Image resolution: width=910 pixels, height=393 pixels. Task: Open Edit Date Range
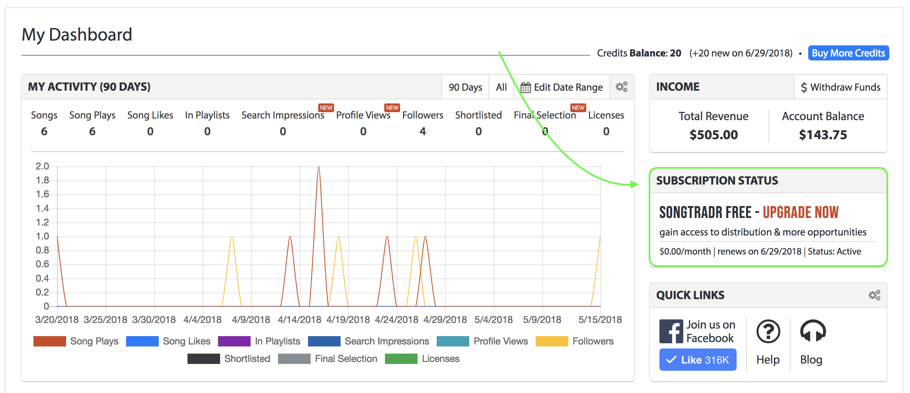click(562, 87)
